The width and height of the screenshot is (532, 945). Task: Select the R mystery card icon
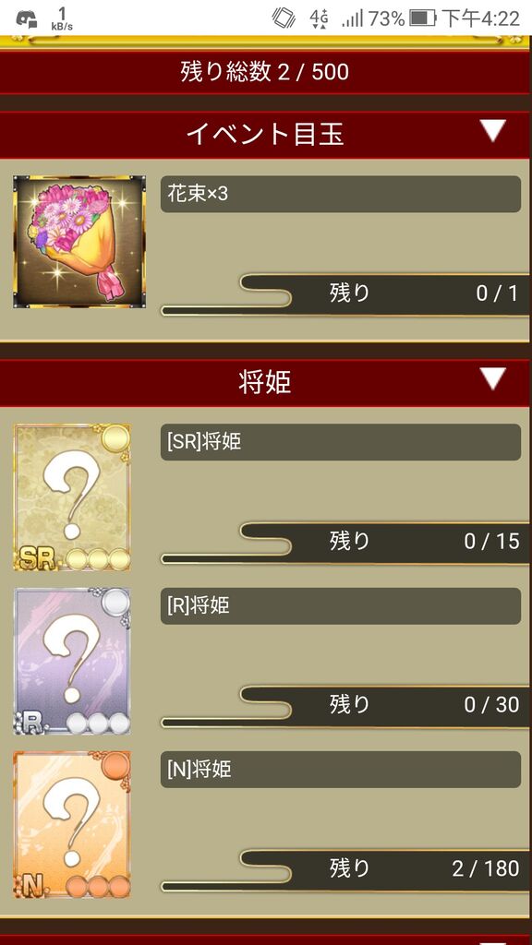(x=72, y=661)
